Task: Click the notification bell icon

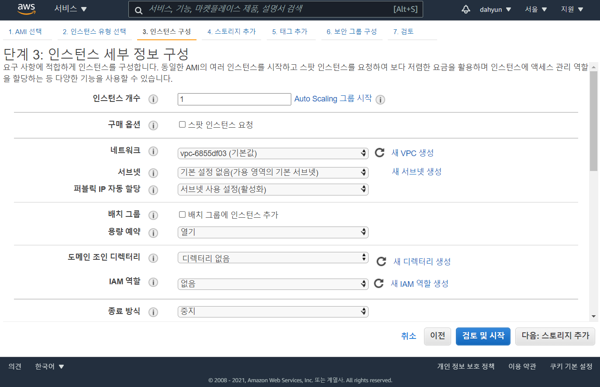Action: [x=466, y=9]
